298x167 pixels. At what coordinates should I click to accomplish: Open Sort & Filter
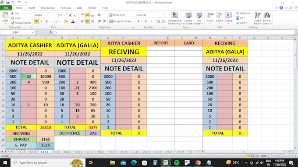point(258,18)
